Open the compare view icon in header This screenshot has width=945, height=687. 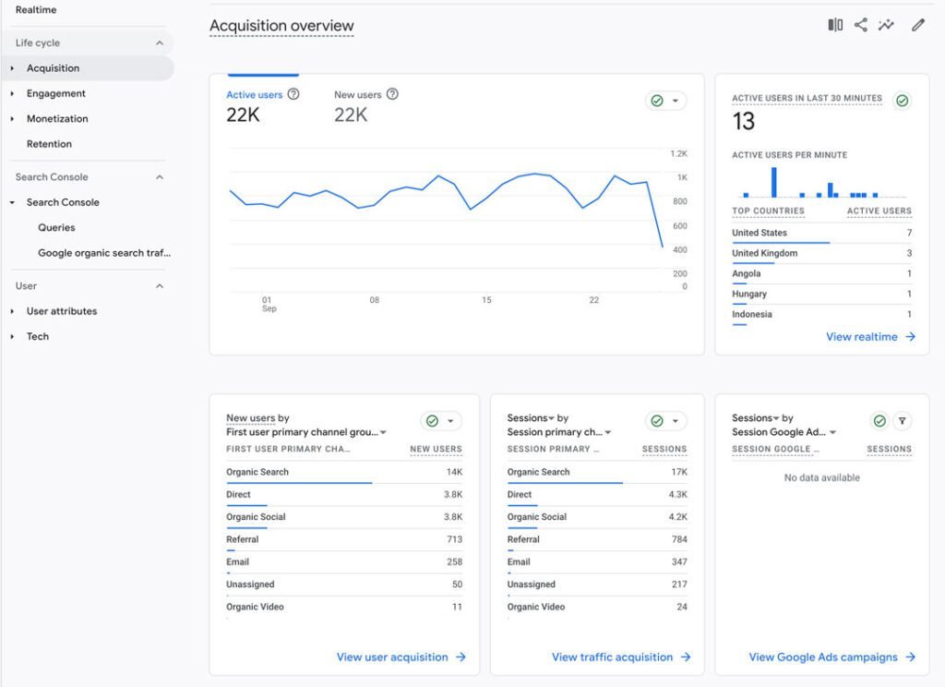(834, 25)
